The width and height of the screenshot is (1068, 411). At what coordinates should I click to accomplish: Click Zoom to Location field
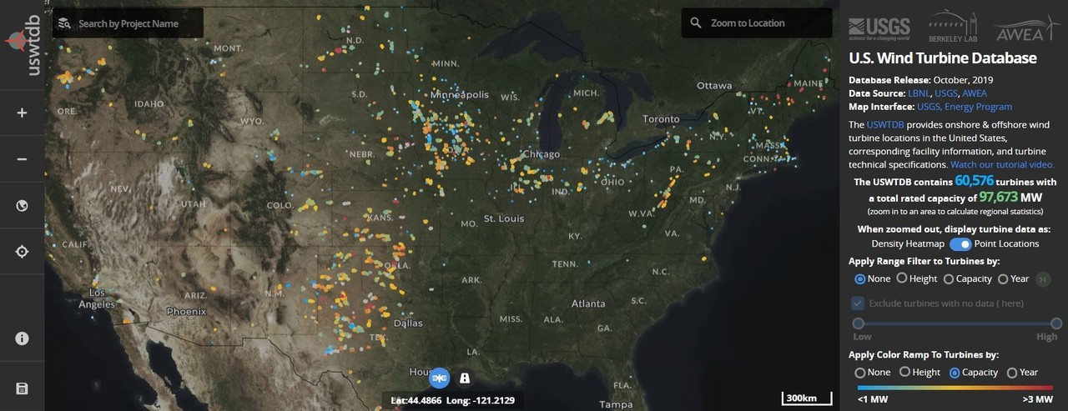click(x=757, y=23)
